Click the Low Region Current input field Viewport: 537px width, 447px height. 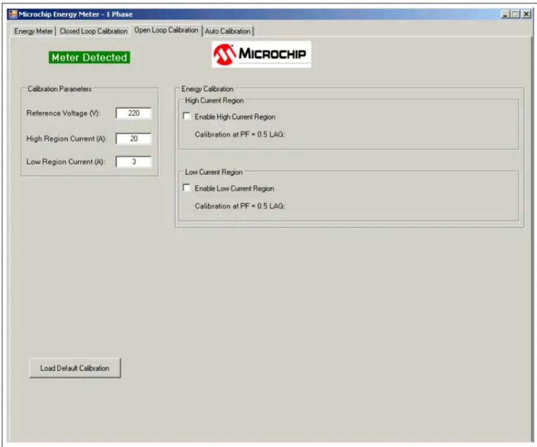[x=134, y=162]
